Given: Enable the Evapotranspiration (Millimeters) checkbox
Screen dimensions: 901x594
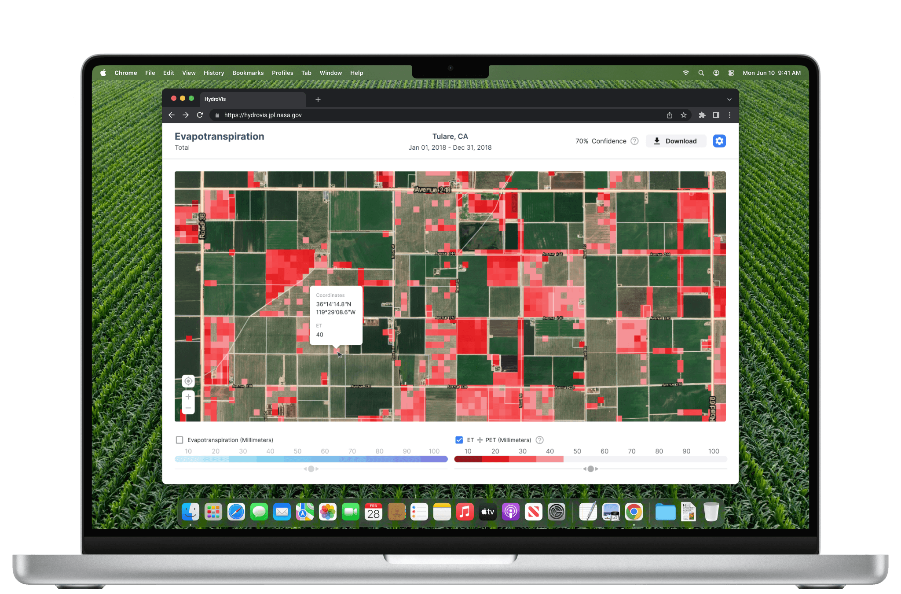Looking at the screenshot, I should [x=179, y=440].
